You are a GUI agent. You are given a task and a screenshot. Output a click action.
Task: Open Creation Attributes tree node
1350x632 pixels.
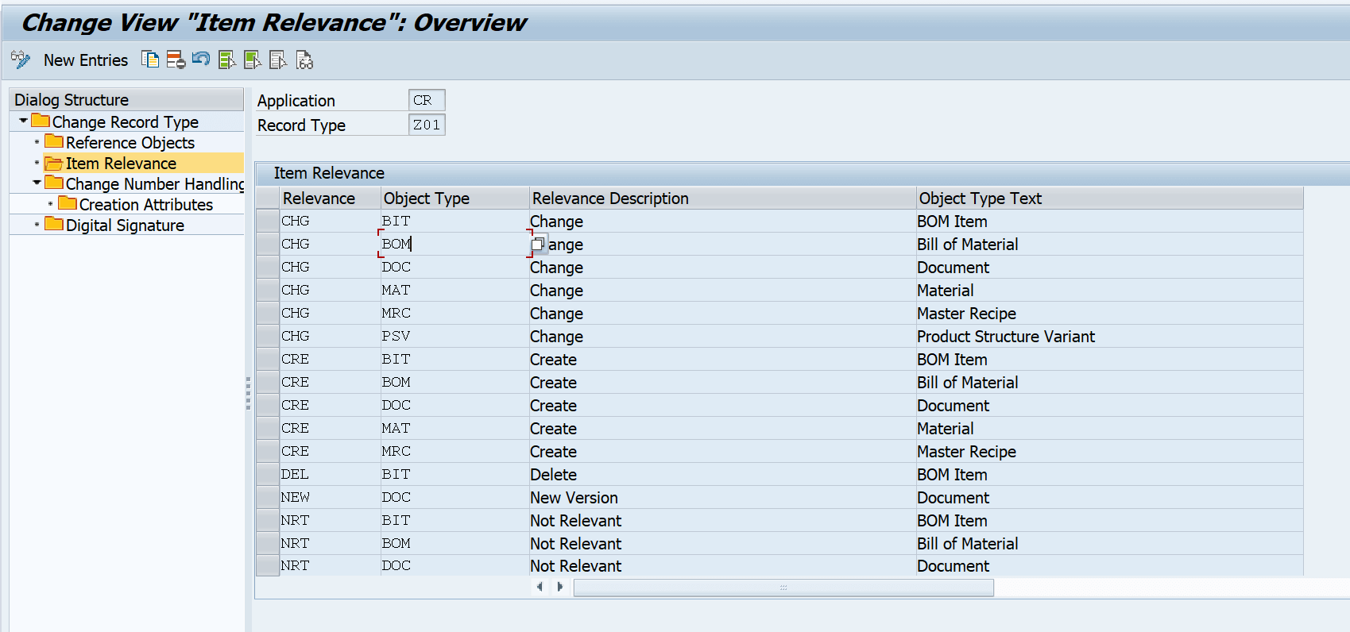[x=146, y=205]
